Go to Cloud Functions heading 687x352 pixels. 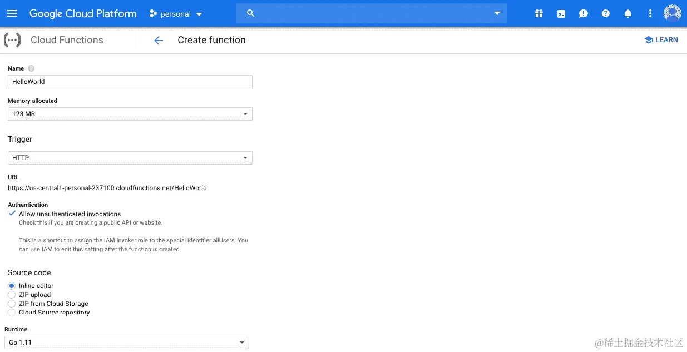pyautogui.click(x=67, y=40)
